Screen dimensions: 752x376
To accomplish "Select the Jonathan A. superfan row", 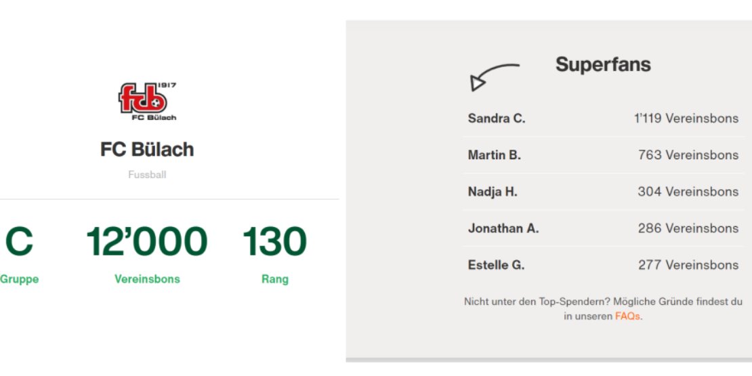I will pyautogui.click(x=604, y=228).
